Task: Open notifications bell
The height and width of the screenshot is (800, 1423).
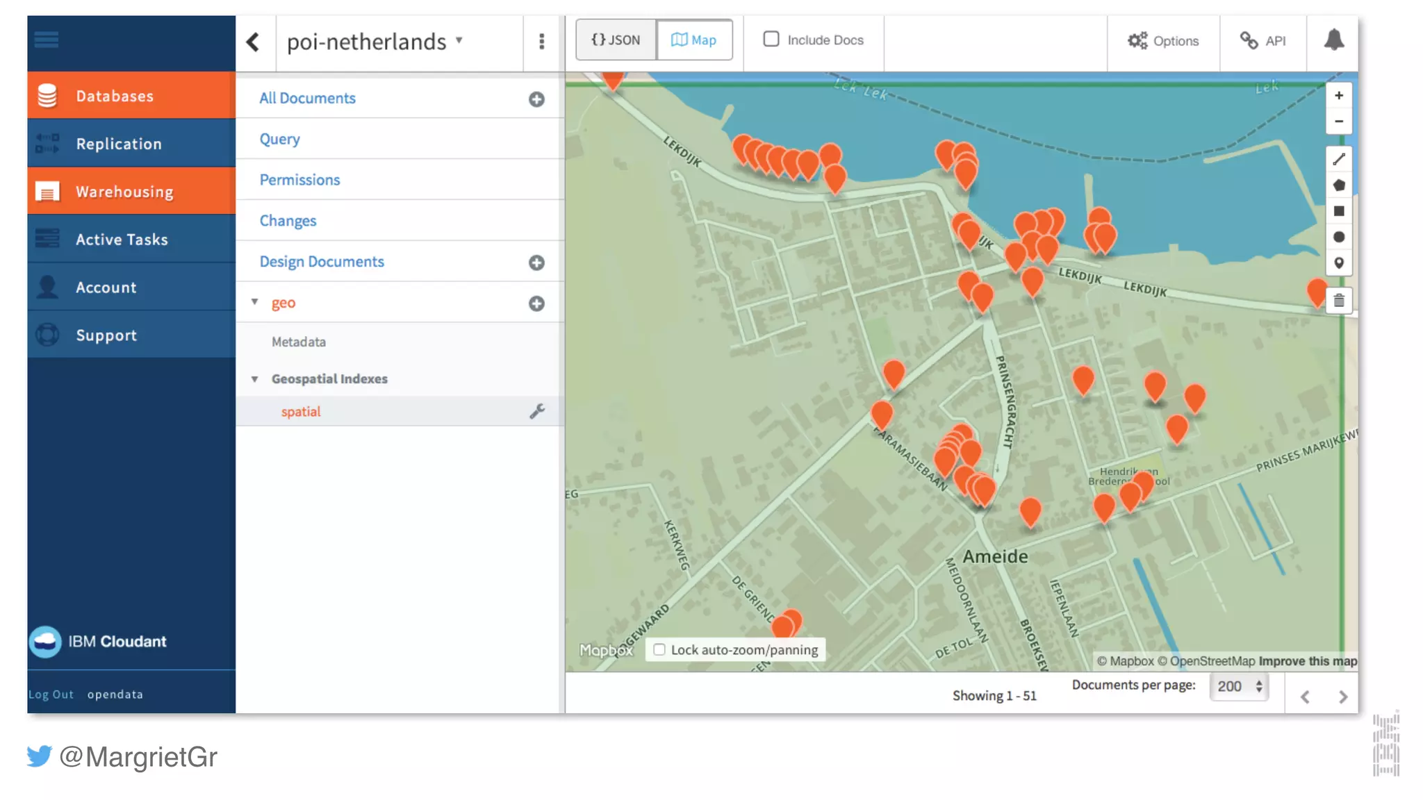Action: click(x=1333, y=40)
